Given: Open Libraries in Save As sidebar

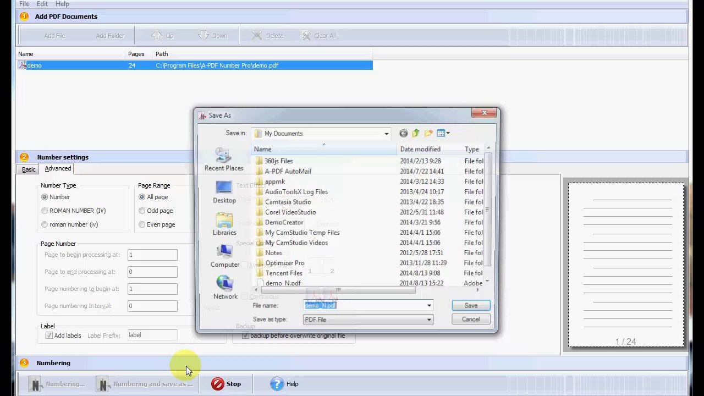Looking at the screenshot, I should point(224,224).
